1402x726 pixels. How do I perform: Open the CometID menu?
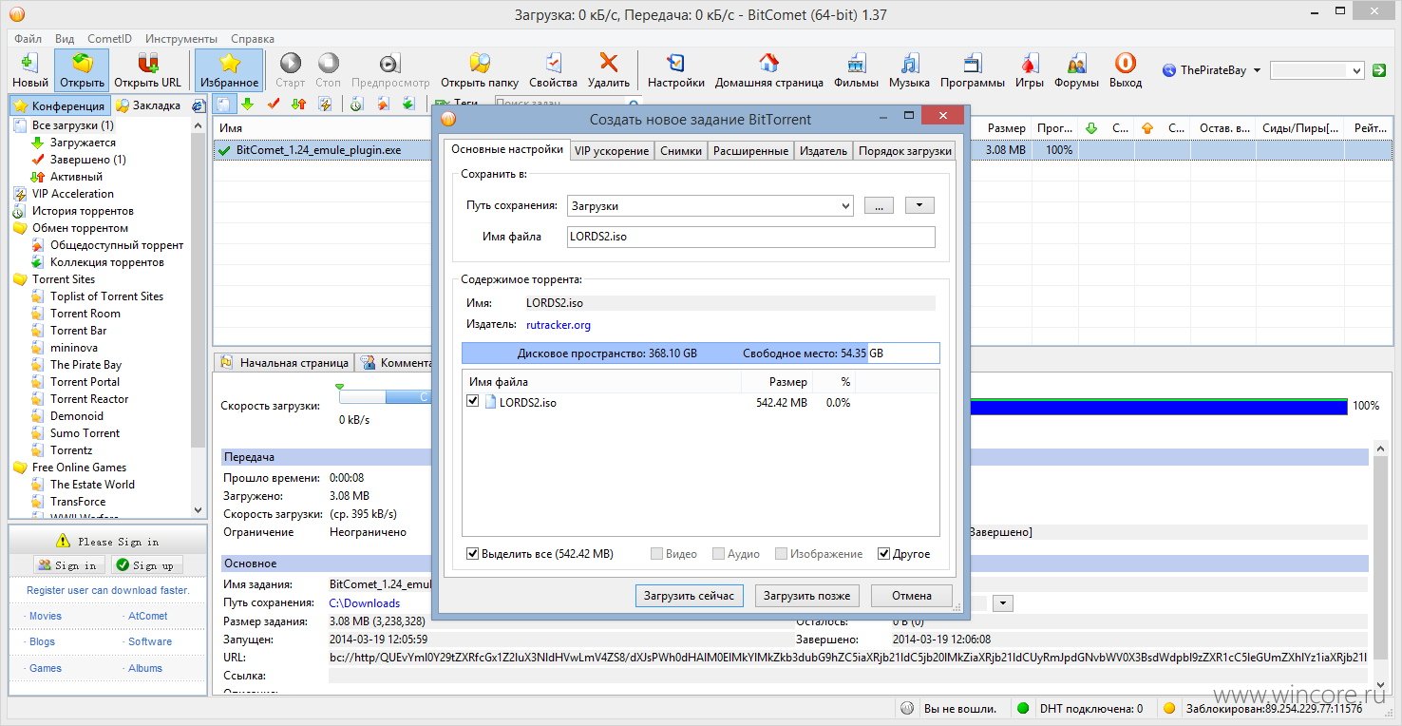click(110, 39)
